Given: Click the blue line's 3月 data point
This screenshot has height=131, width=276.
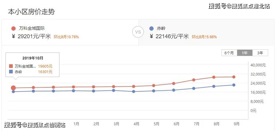Looking at the screenshot, I should (114, 90).
